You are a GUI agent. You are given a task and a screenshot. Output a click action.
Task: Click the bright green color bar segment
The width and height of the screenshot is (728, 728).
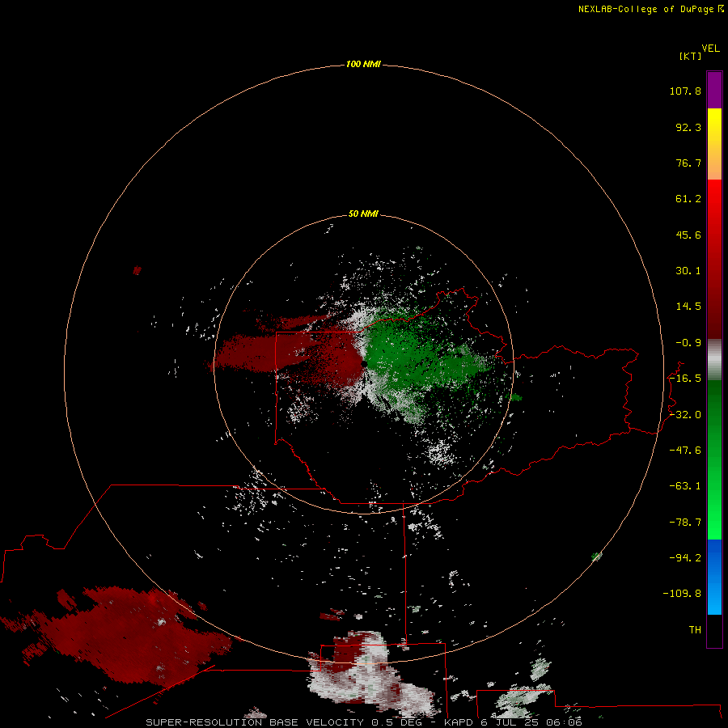(714, 459)
